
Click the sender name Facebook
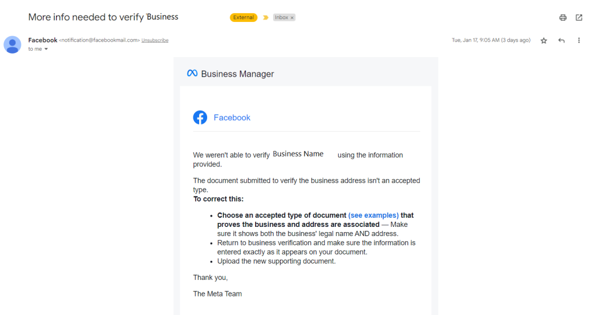click(x=43, y=40)
